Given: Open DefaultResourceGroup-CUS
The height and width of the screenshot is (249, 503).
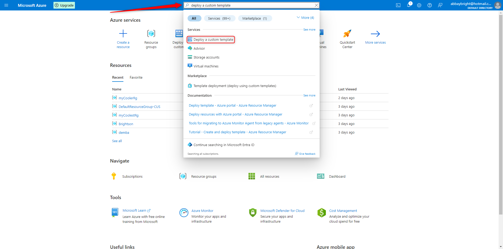Looking at the screenshot, I should click(x=139, y=107).
